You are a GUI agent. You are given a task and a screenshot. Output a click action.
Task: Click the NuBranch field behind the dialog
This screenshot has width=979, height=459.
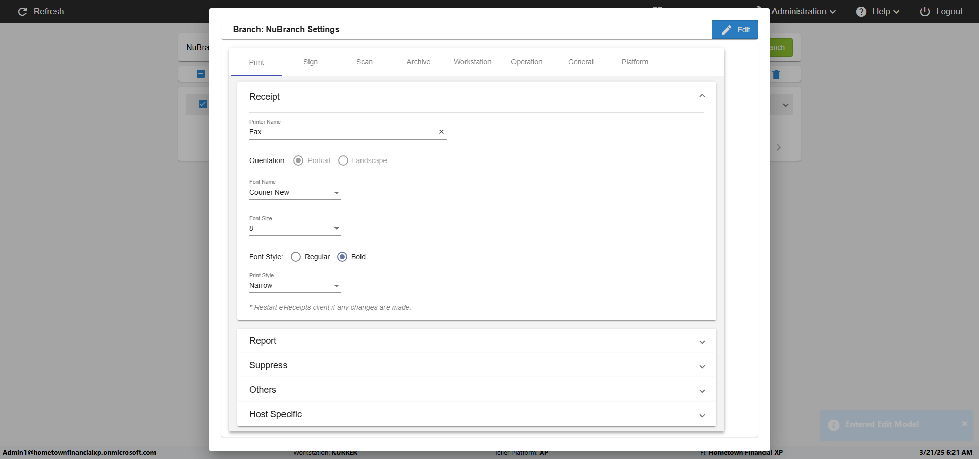click(x=198, y=47)
